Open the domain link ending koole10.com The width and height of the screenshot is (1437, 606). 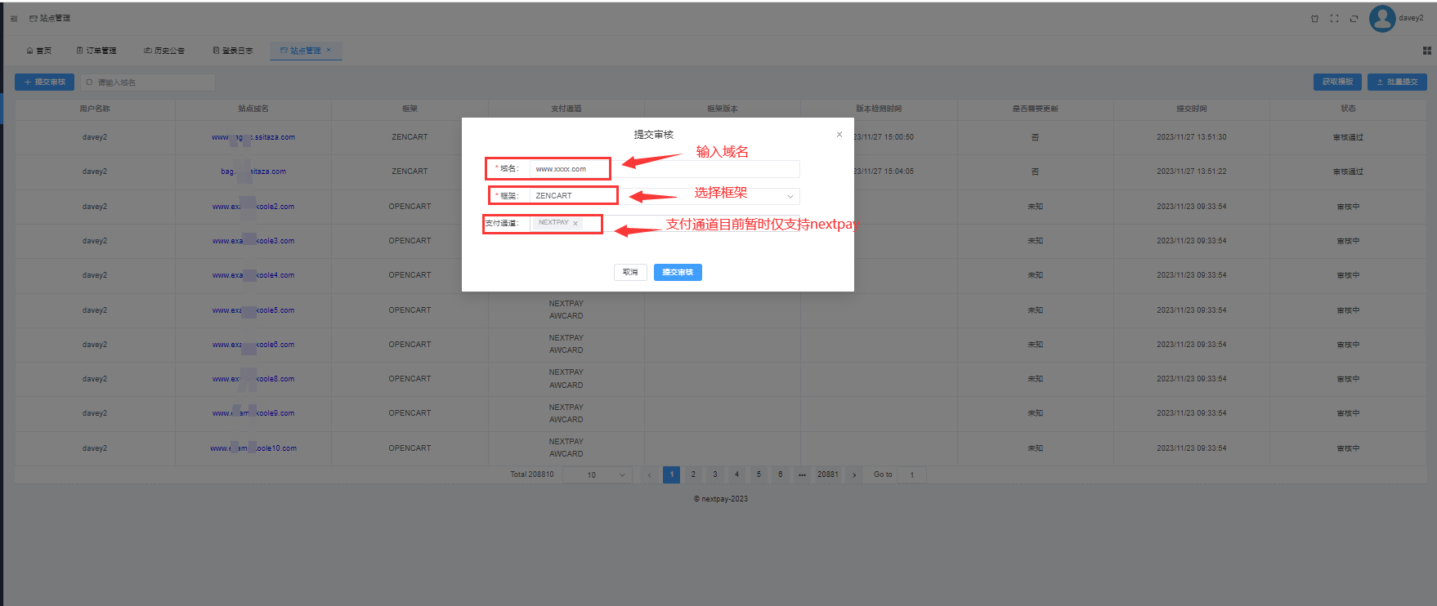(x=253, y=448)
